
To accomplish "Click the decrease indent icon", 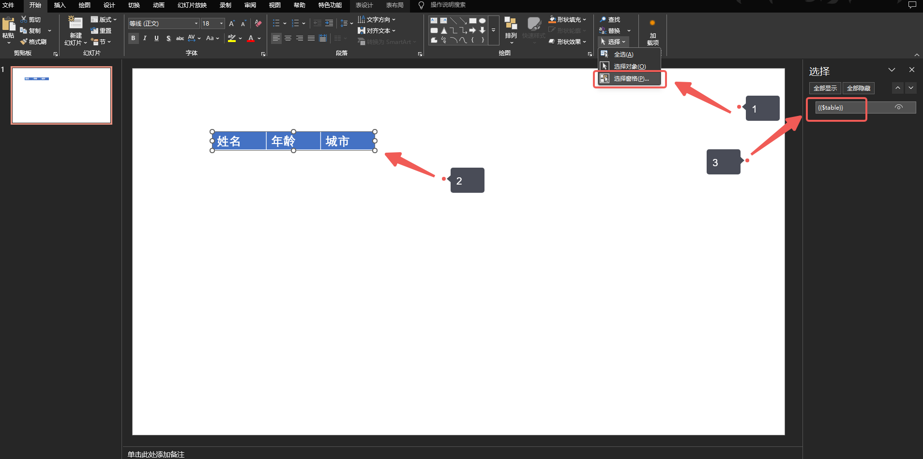I will click(318, 23).
